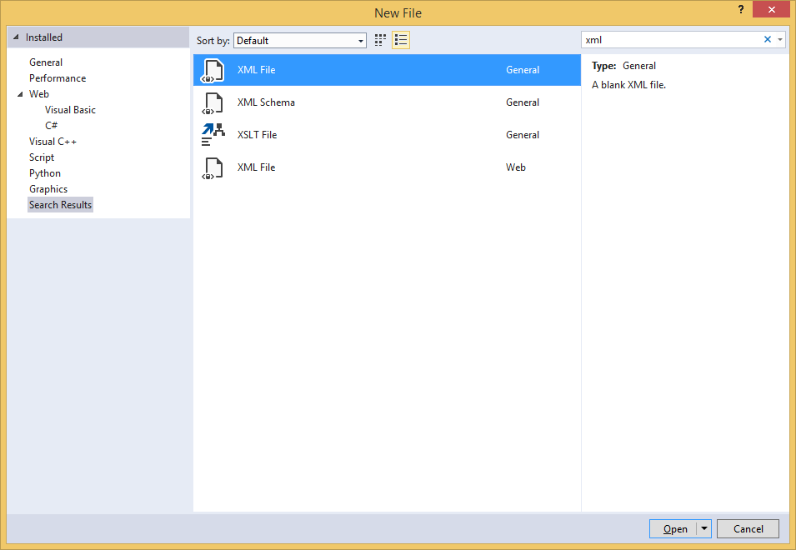
Task: Open the Open button's dropdown arrow
Action: click(x=703, y=528)
